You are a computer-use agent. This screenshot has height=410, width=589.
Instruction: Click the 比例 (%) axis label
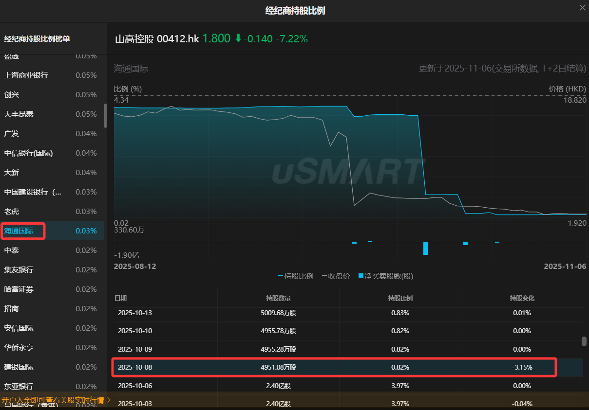(x=128, y=89)
